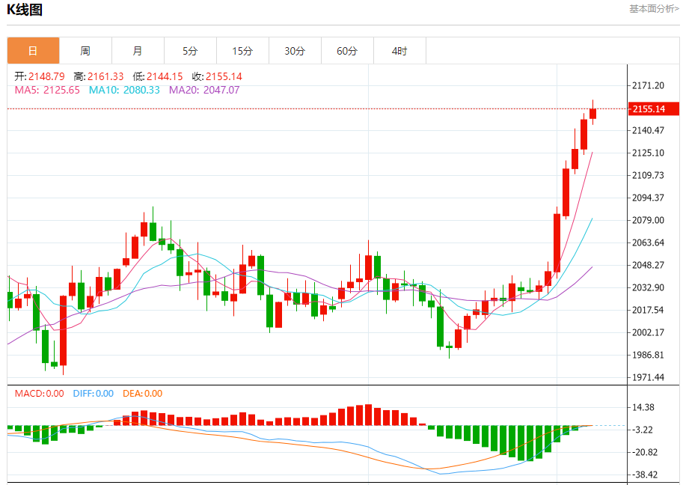Click the MACD value label
The width and height of the screenshot is (686, 485).
pos(40,394)
